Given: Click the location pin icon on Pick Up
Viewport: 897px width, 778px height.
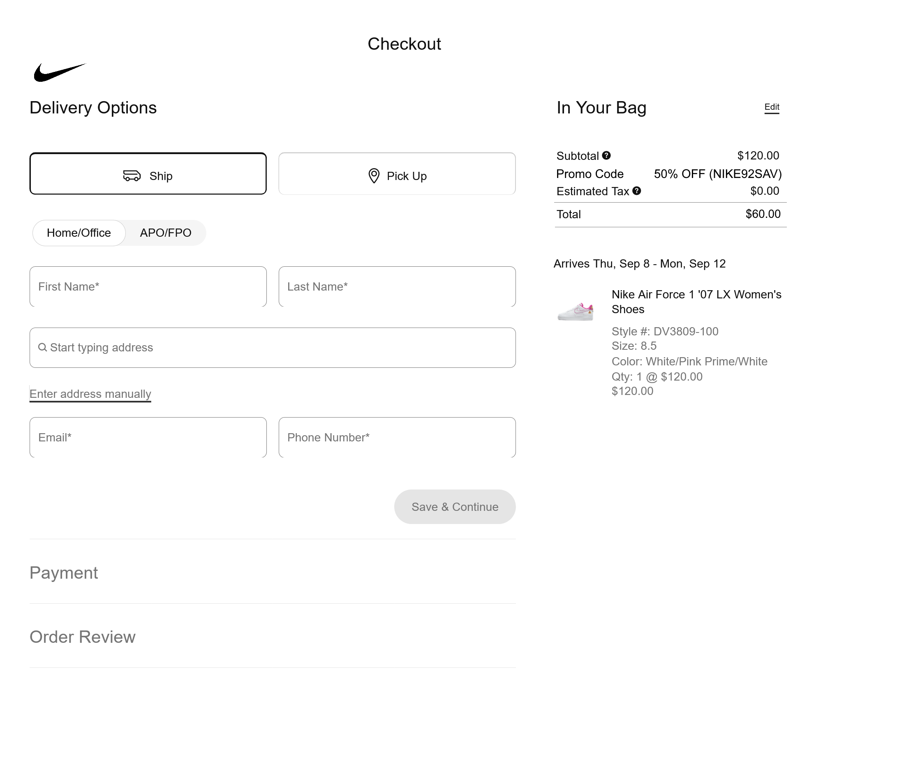Looking at the screenshot, I should pyautogui.click(x=374, y=176).
